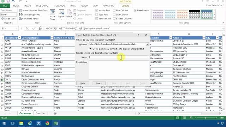The image size is (226, 127).
Task: Switch to Page Layout view icon
Action: click(184, 118)
